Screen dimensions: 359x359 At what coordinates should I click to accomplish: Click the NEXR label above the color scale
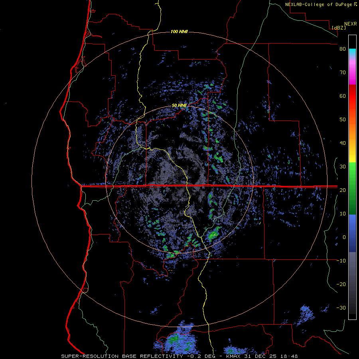click(351, 24)
